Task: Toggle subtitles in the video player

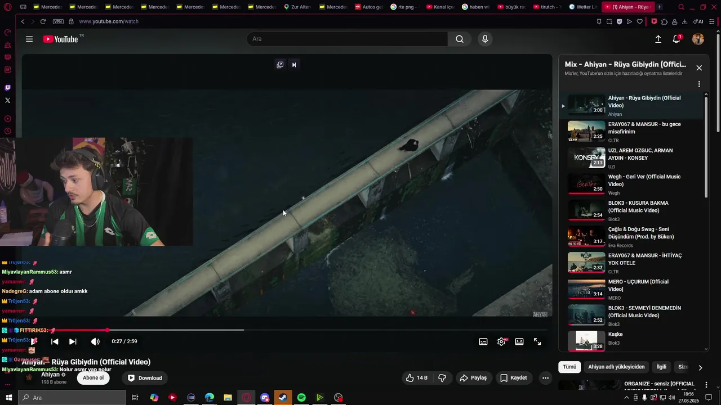Action: [483, 341]
